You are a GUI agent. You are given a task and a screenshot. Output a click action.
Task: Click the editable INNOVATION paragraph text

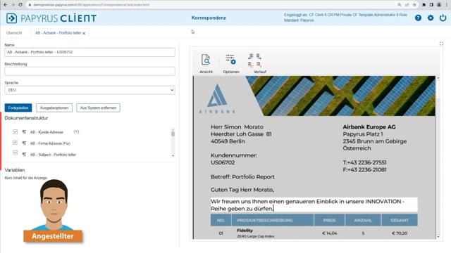pyautogui.click(x=314, y=205)
